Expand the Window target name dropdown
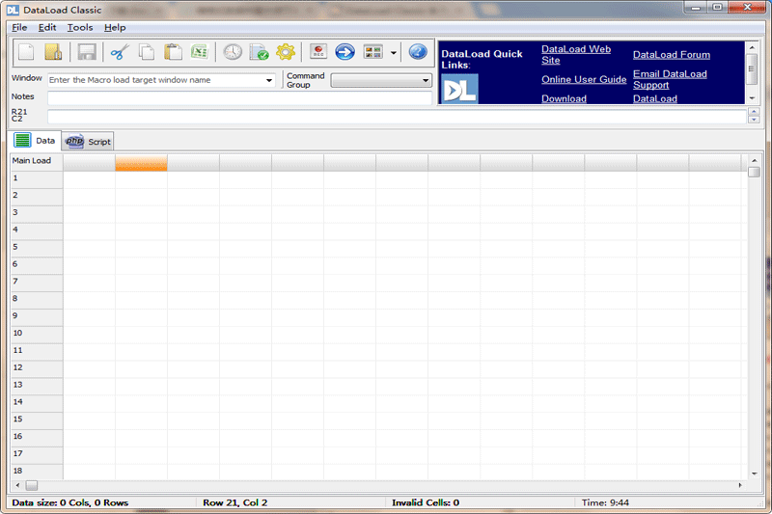This screenshot has width=772, height=514. (x=269, y=80)
